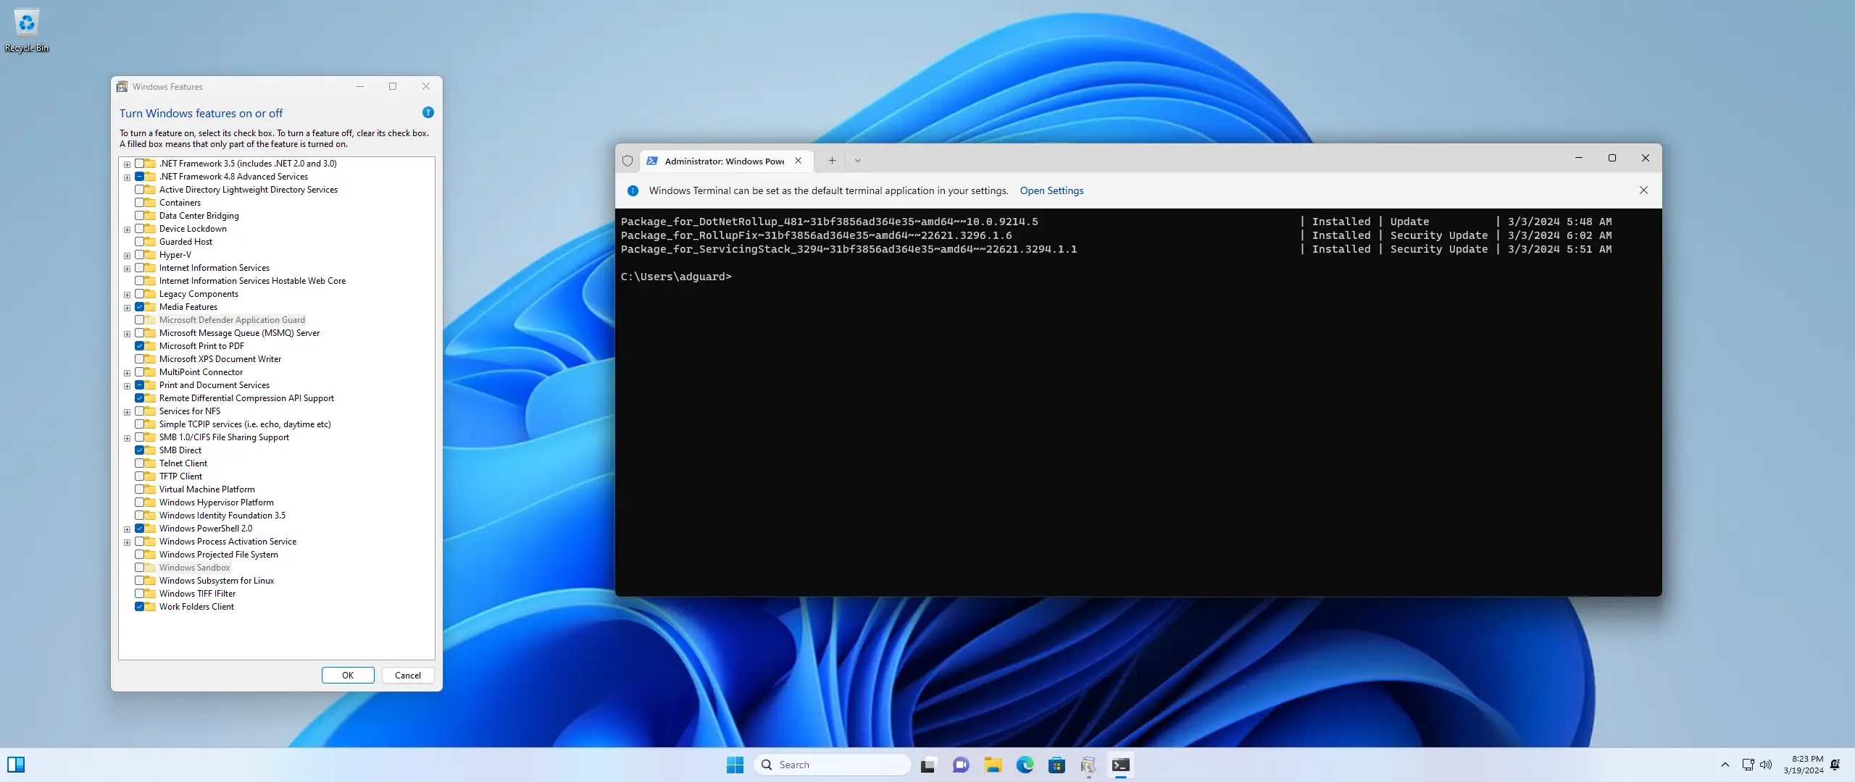Close the PowerShell tab
The width and height of the screenshot is (1855, 782).
[798, 161]
